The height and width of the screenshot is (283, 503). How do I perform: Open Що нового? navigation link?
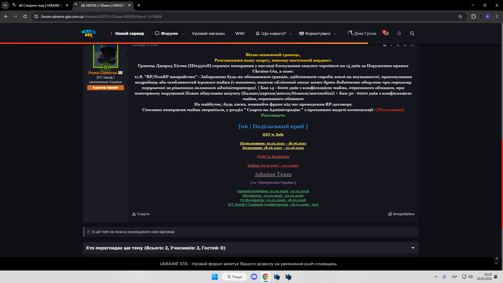271,33
